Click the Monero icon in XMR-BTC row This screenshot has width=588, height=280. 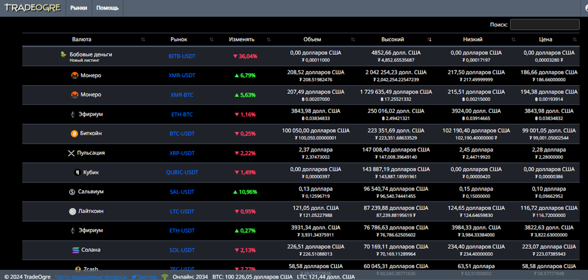[x=75, y=95]
